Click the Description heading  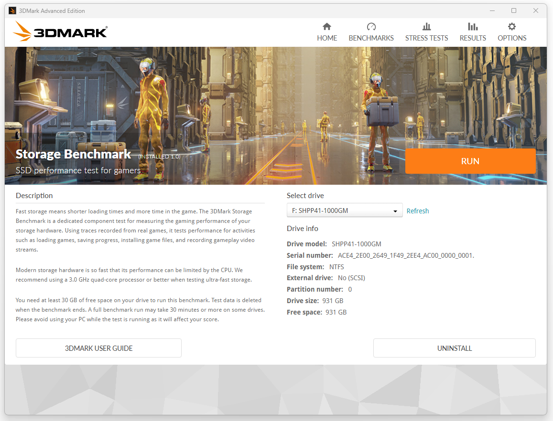pos(34,196)
